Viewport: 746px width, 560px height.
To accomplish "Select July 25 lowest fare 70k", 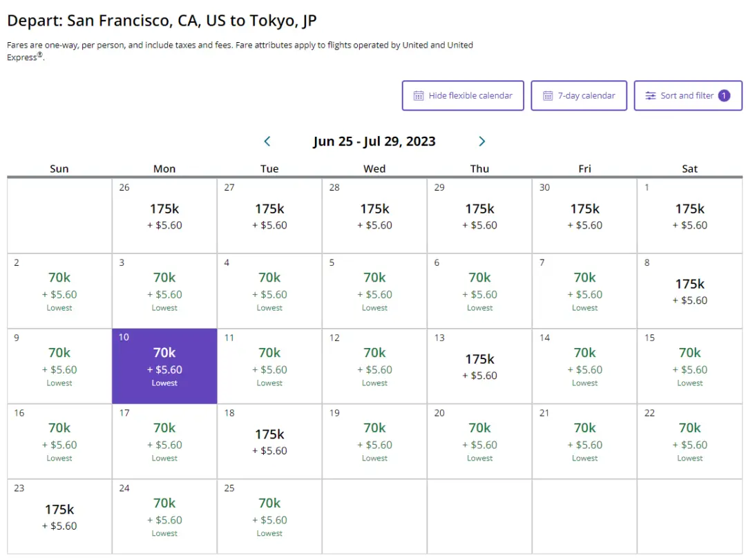I will [x=270, y=516].
